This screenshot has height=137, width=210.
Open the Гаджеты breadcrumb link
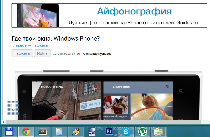40,45
